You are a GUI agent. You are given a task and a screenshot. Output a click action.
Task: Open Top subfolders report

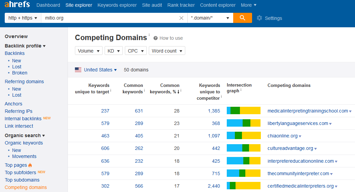[20, 172]
